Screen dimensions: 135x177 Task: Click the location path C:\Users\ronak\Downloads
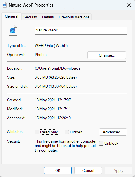57,68
